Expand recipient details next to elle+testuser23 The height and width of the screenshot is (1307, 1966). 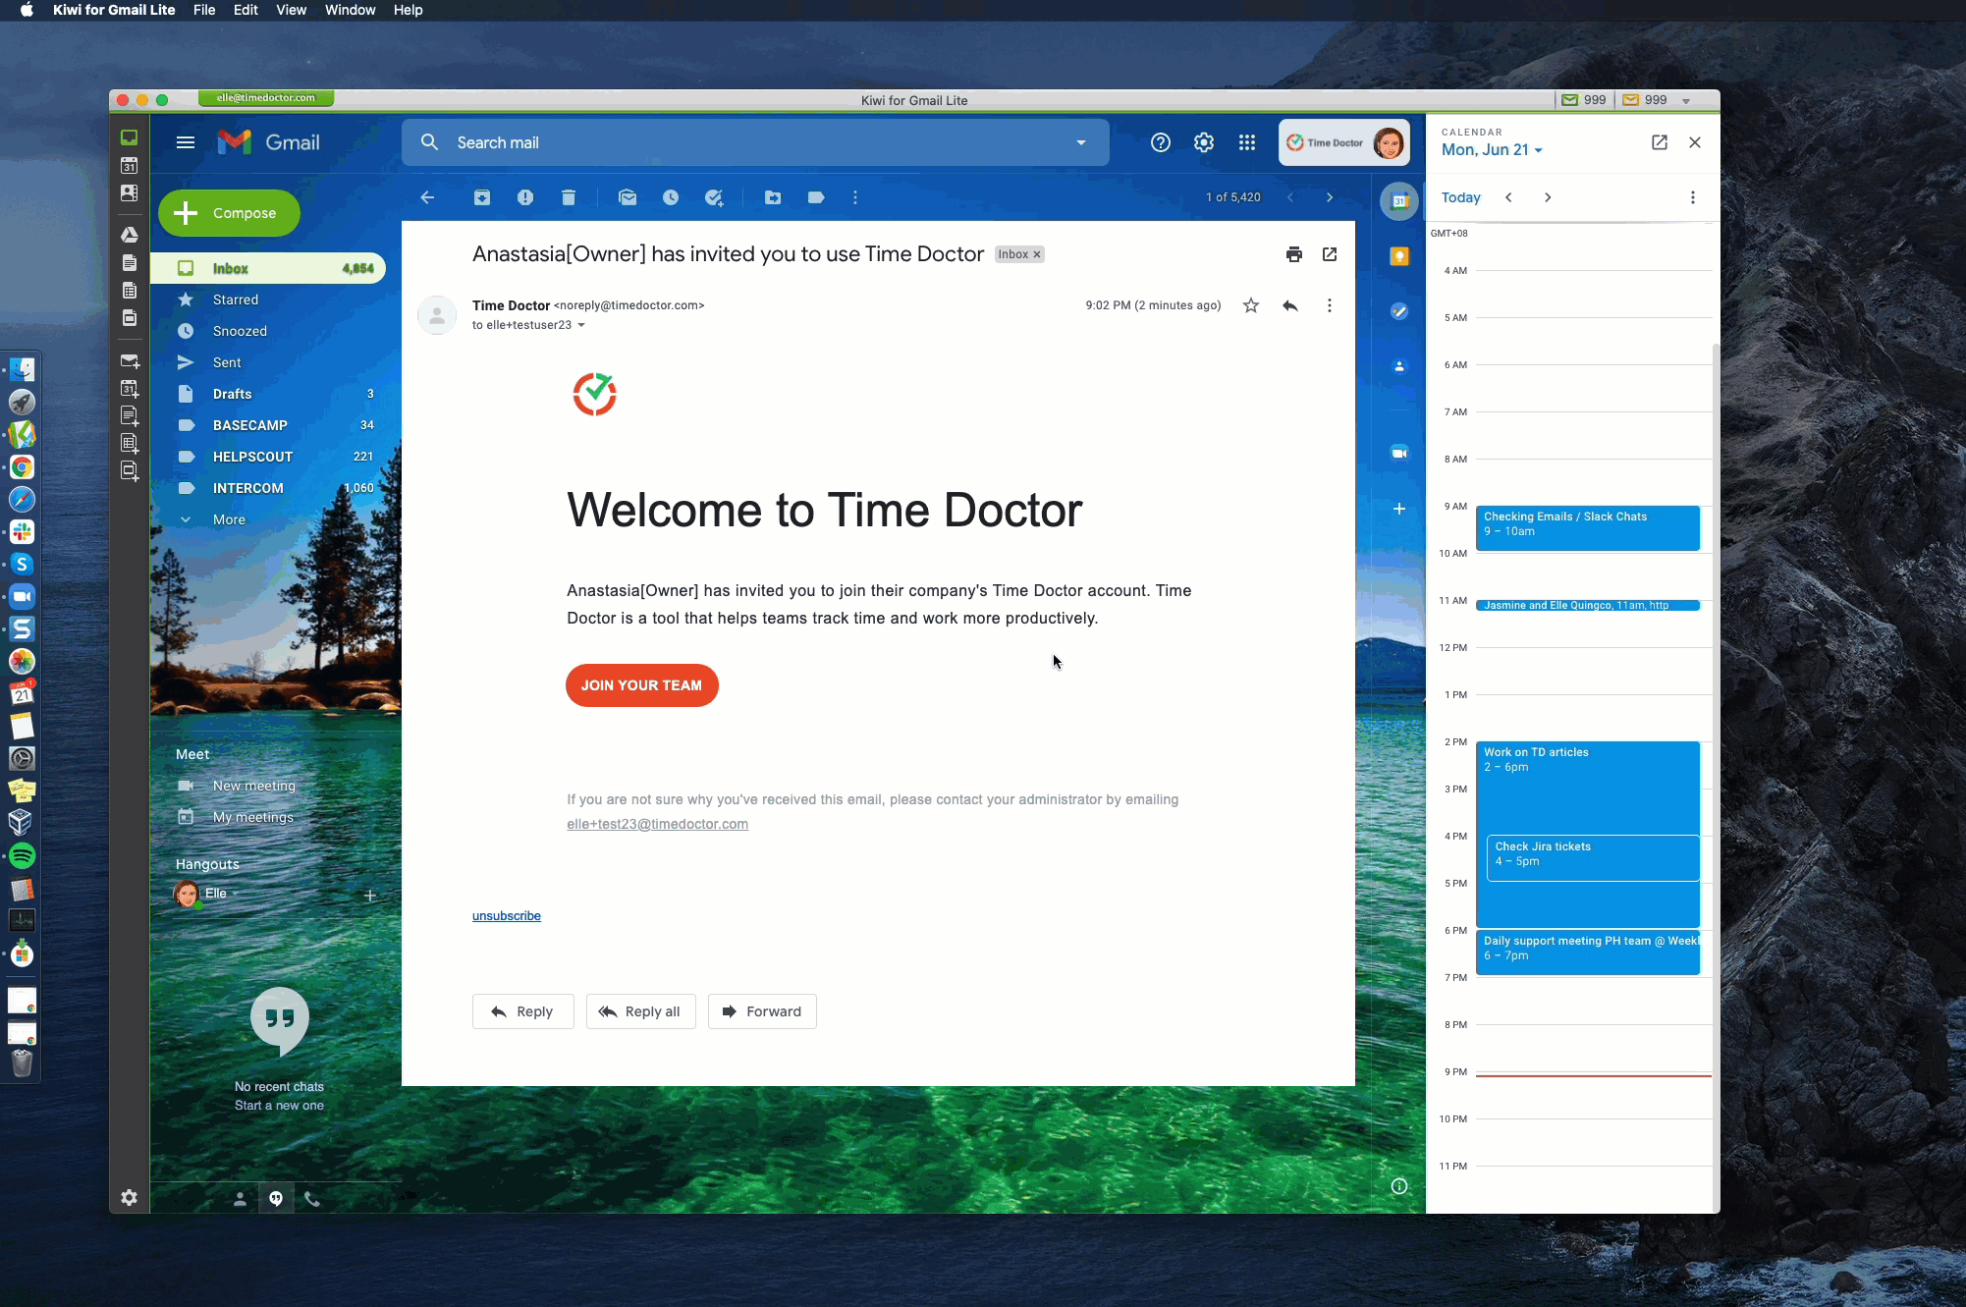coord(581,325)
